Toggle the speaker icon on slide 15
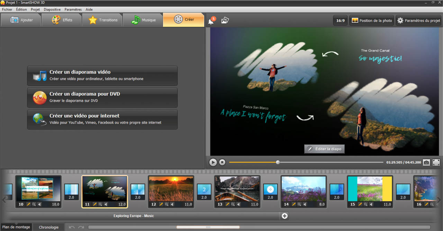This screenshot has height=231, width=443. pyautogui.click(x=372, y=204)
